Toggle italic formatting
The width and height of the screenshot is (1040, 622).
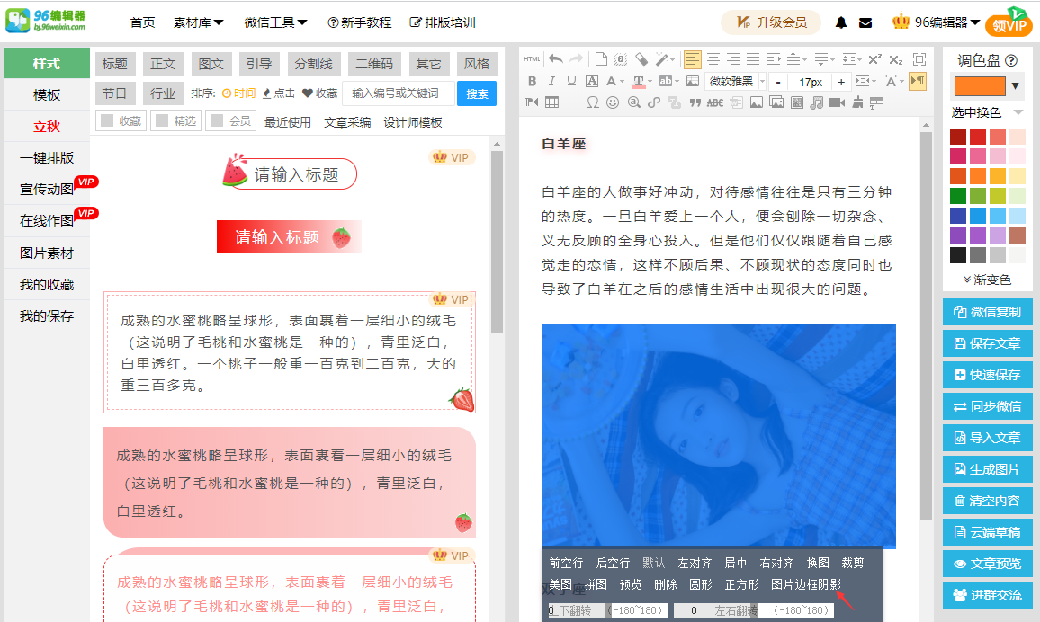pos(551,82)
